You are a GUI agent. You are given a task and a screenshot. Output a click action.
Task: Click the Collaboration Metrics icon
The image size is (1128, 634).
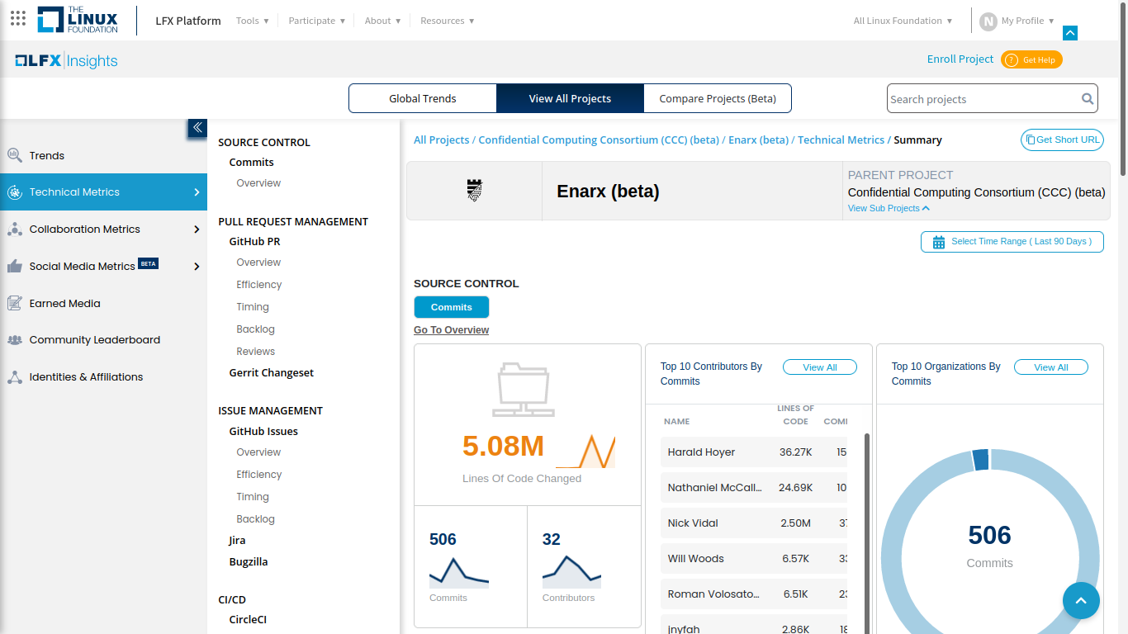coord(14,229)
